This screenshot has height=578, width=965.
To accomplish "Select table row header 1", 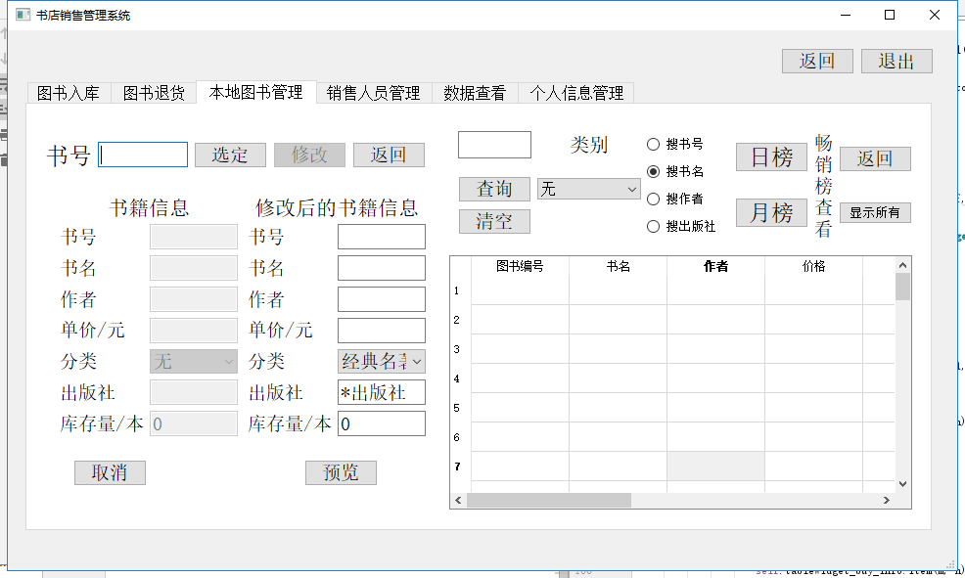I will [460, 290].
